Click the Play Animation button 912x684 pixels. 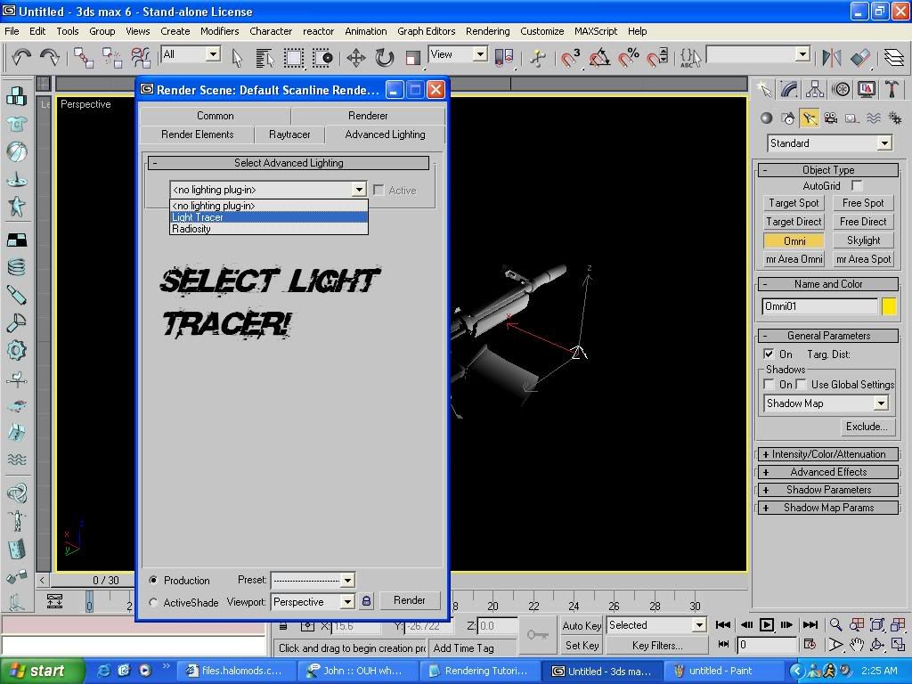point(767,624)
